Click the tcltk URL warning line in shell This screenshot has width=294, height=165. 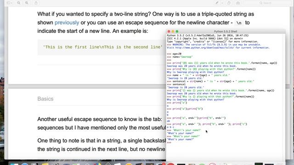[x=218, y=48]
